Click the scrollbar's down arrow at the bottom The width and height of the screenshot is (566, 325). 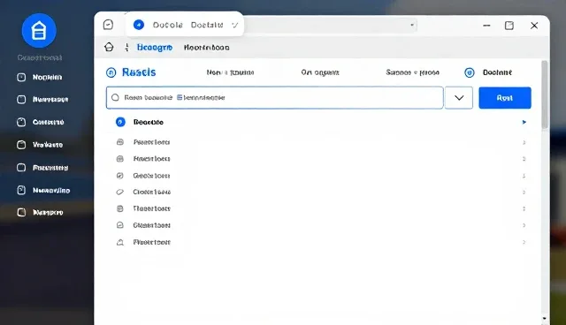tap(545, 319)
